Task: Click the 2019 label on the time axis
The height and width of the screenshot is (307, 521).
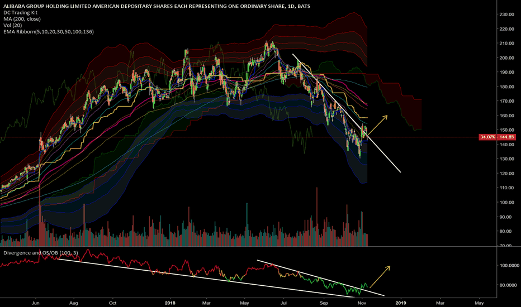Action: [401, 303]
